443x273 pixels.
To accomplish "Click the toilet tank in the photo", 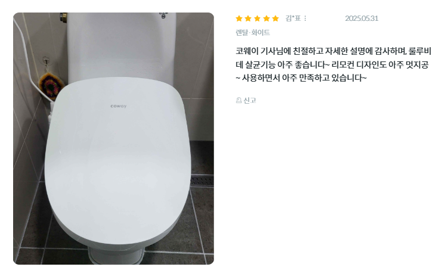I will point(122,46).
